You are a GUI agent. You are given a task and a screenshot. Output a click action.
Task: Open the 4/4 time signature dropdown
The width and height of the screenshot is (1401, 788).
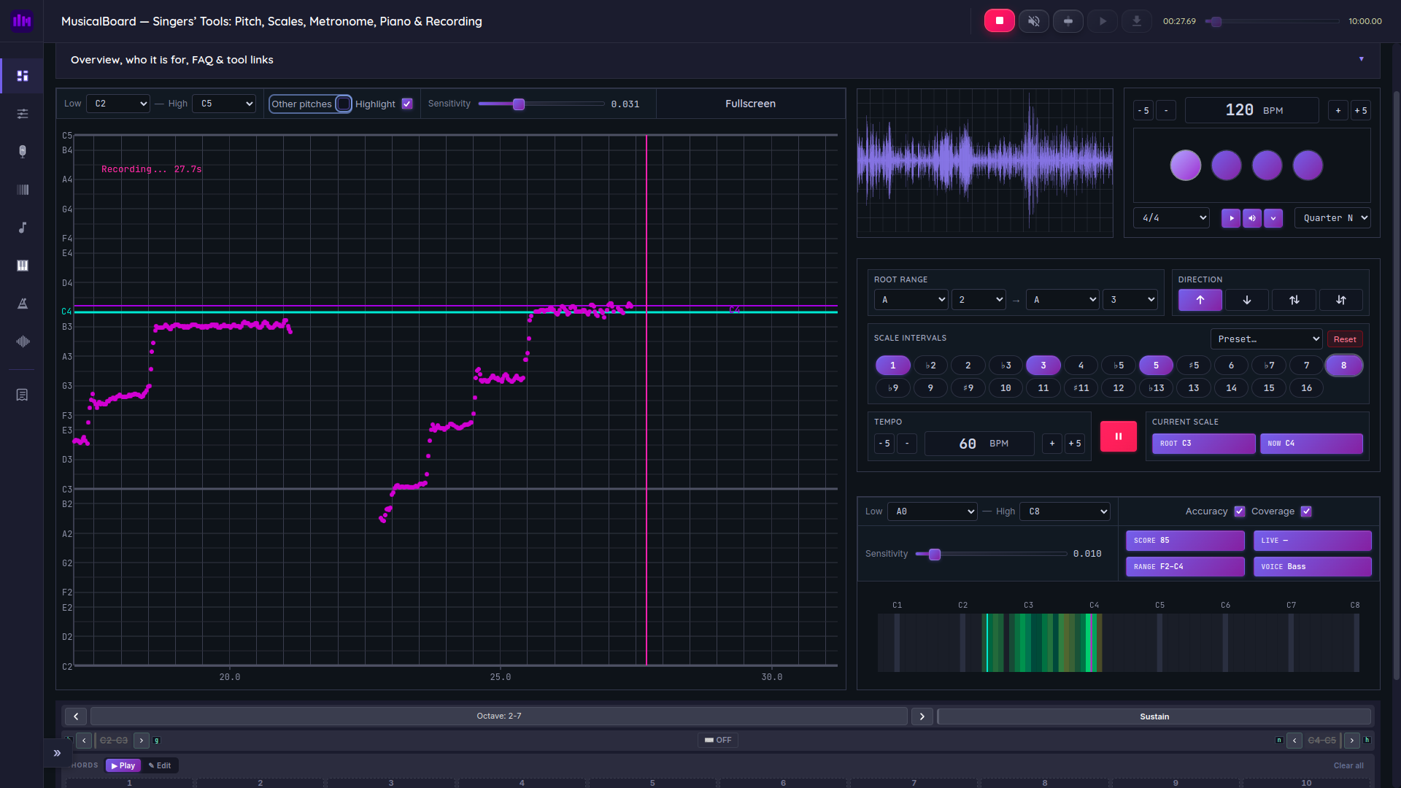pos(1171,218)
